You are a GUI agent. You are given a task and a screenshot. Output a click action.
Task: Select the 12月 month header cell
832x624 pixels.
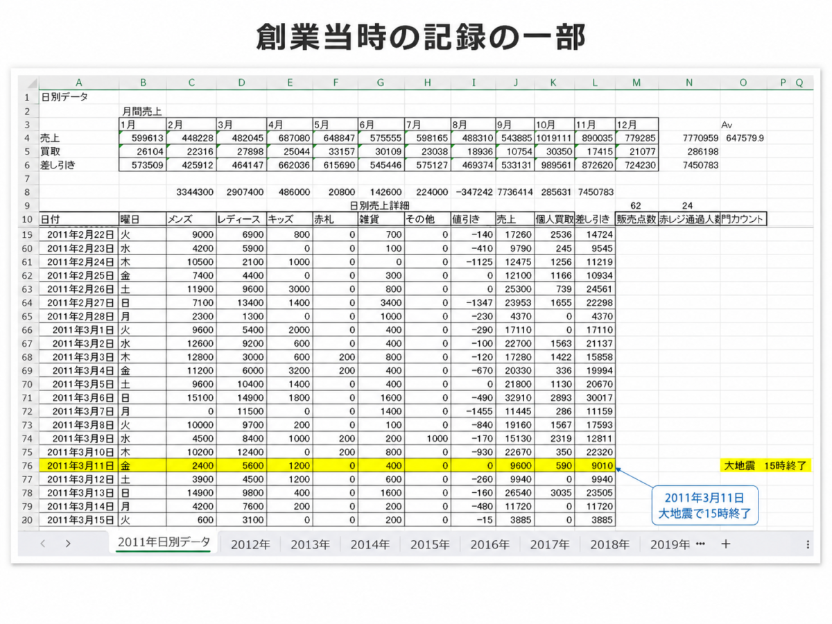pos(636,125)
